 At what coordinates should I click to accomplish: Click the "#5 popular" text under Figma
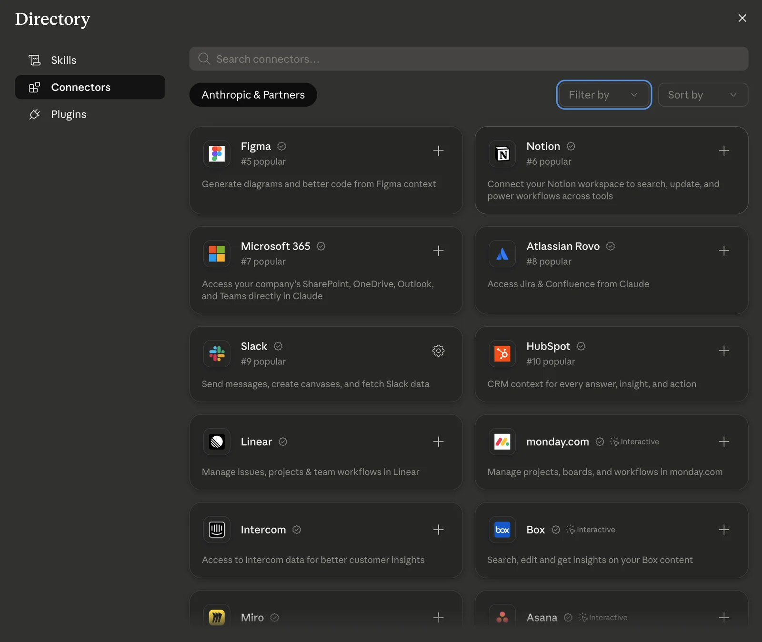click(x=263, y=161)
